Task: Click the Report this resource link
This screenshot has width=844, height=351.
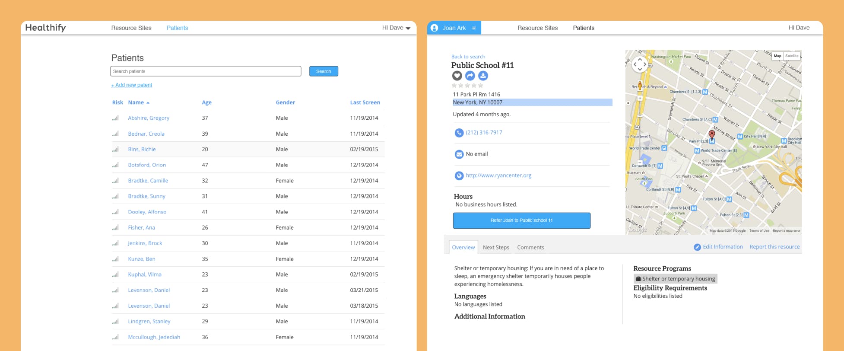Action: tap(774, 247)
